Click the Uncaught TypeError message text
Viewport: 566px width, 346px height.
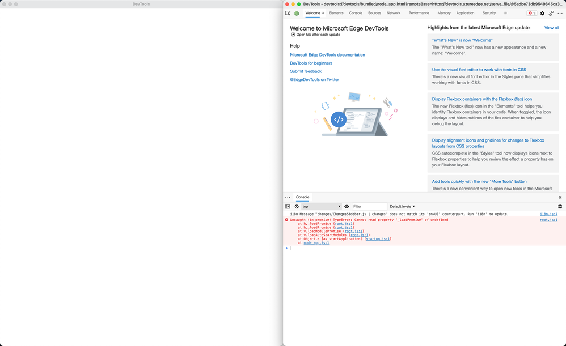369,220
